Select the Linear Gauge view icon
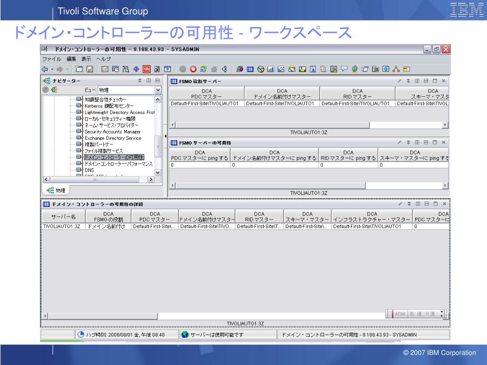Image resolution: width=487 pixels, height=365 pixels. [302, 69]
